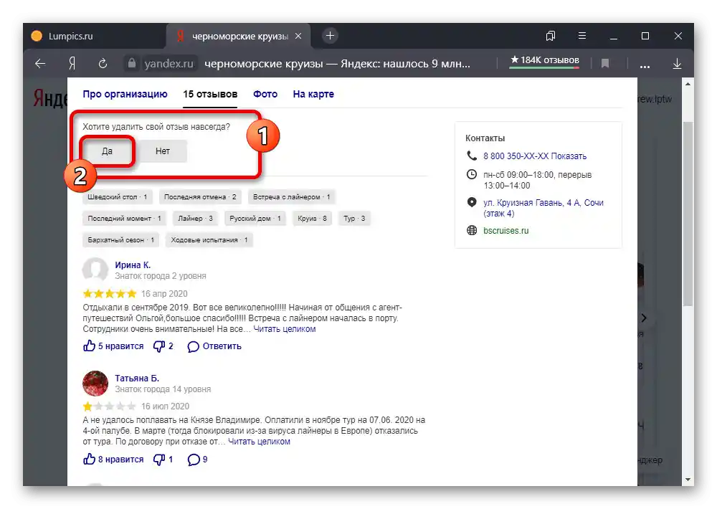The height and width of the screenshot is (509, 717).
Task: Switch to the Фото tab
Action: [265, 94]
